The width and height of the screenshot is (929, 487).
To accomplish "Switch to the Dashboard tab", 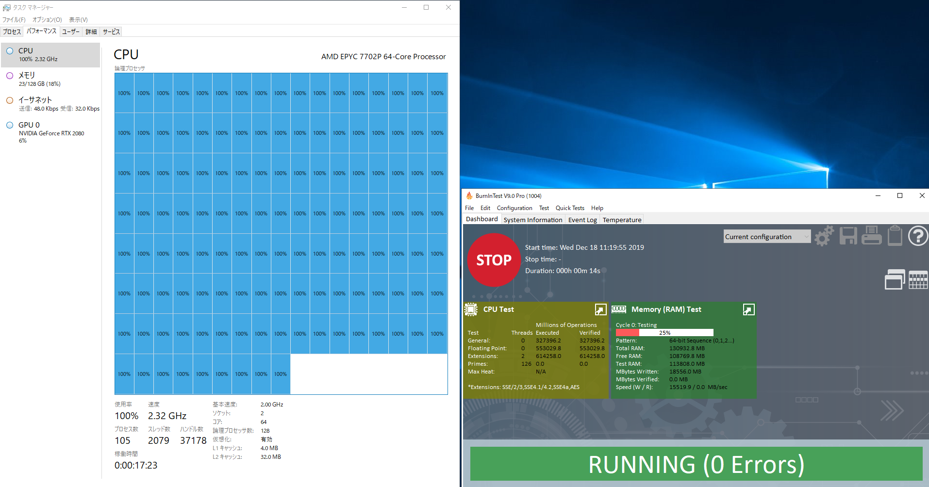I will [482, 219].
